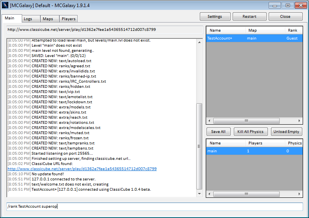Select main row in maps list

(254, 151)
